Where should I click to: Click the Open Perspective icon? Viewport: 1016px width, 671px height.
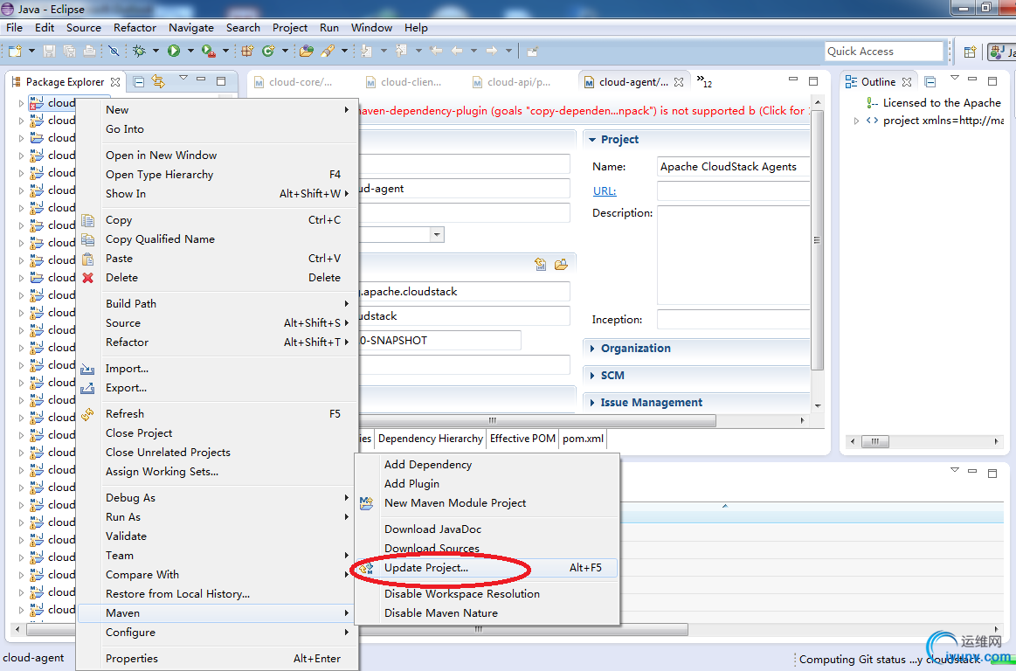pyautogui.click(x=969, y=52)
